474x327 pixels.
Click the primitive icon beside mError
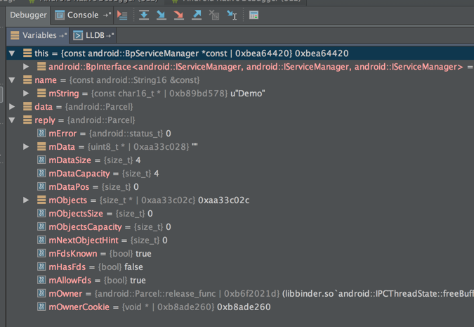[x=41, y=133]
